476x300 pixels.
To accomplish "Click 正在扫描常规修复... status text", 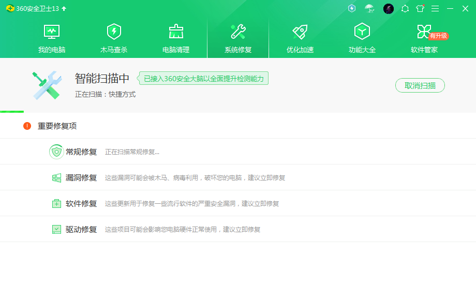I will 132,152.
